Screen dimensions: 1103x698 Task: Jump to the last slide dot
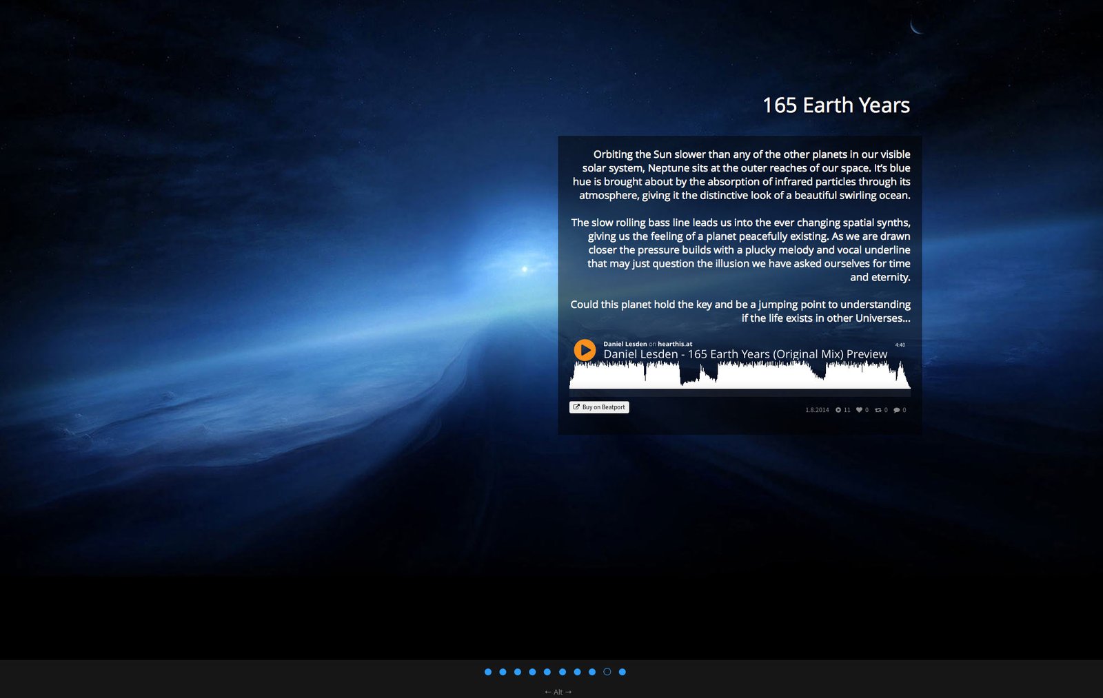(623, 672)
